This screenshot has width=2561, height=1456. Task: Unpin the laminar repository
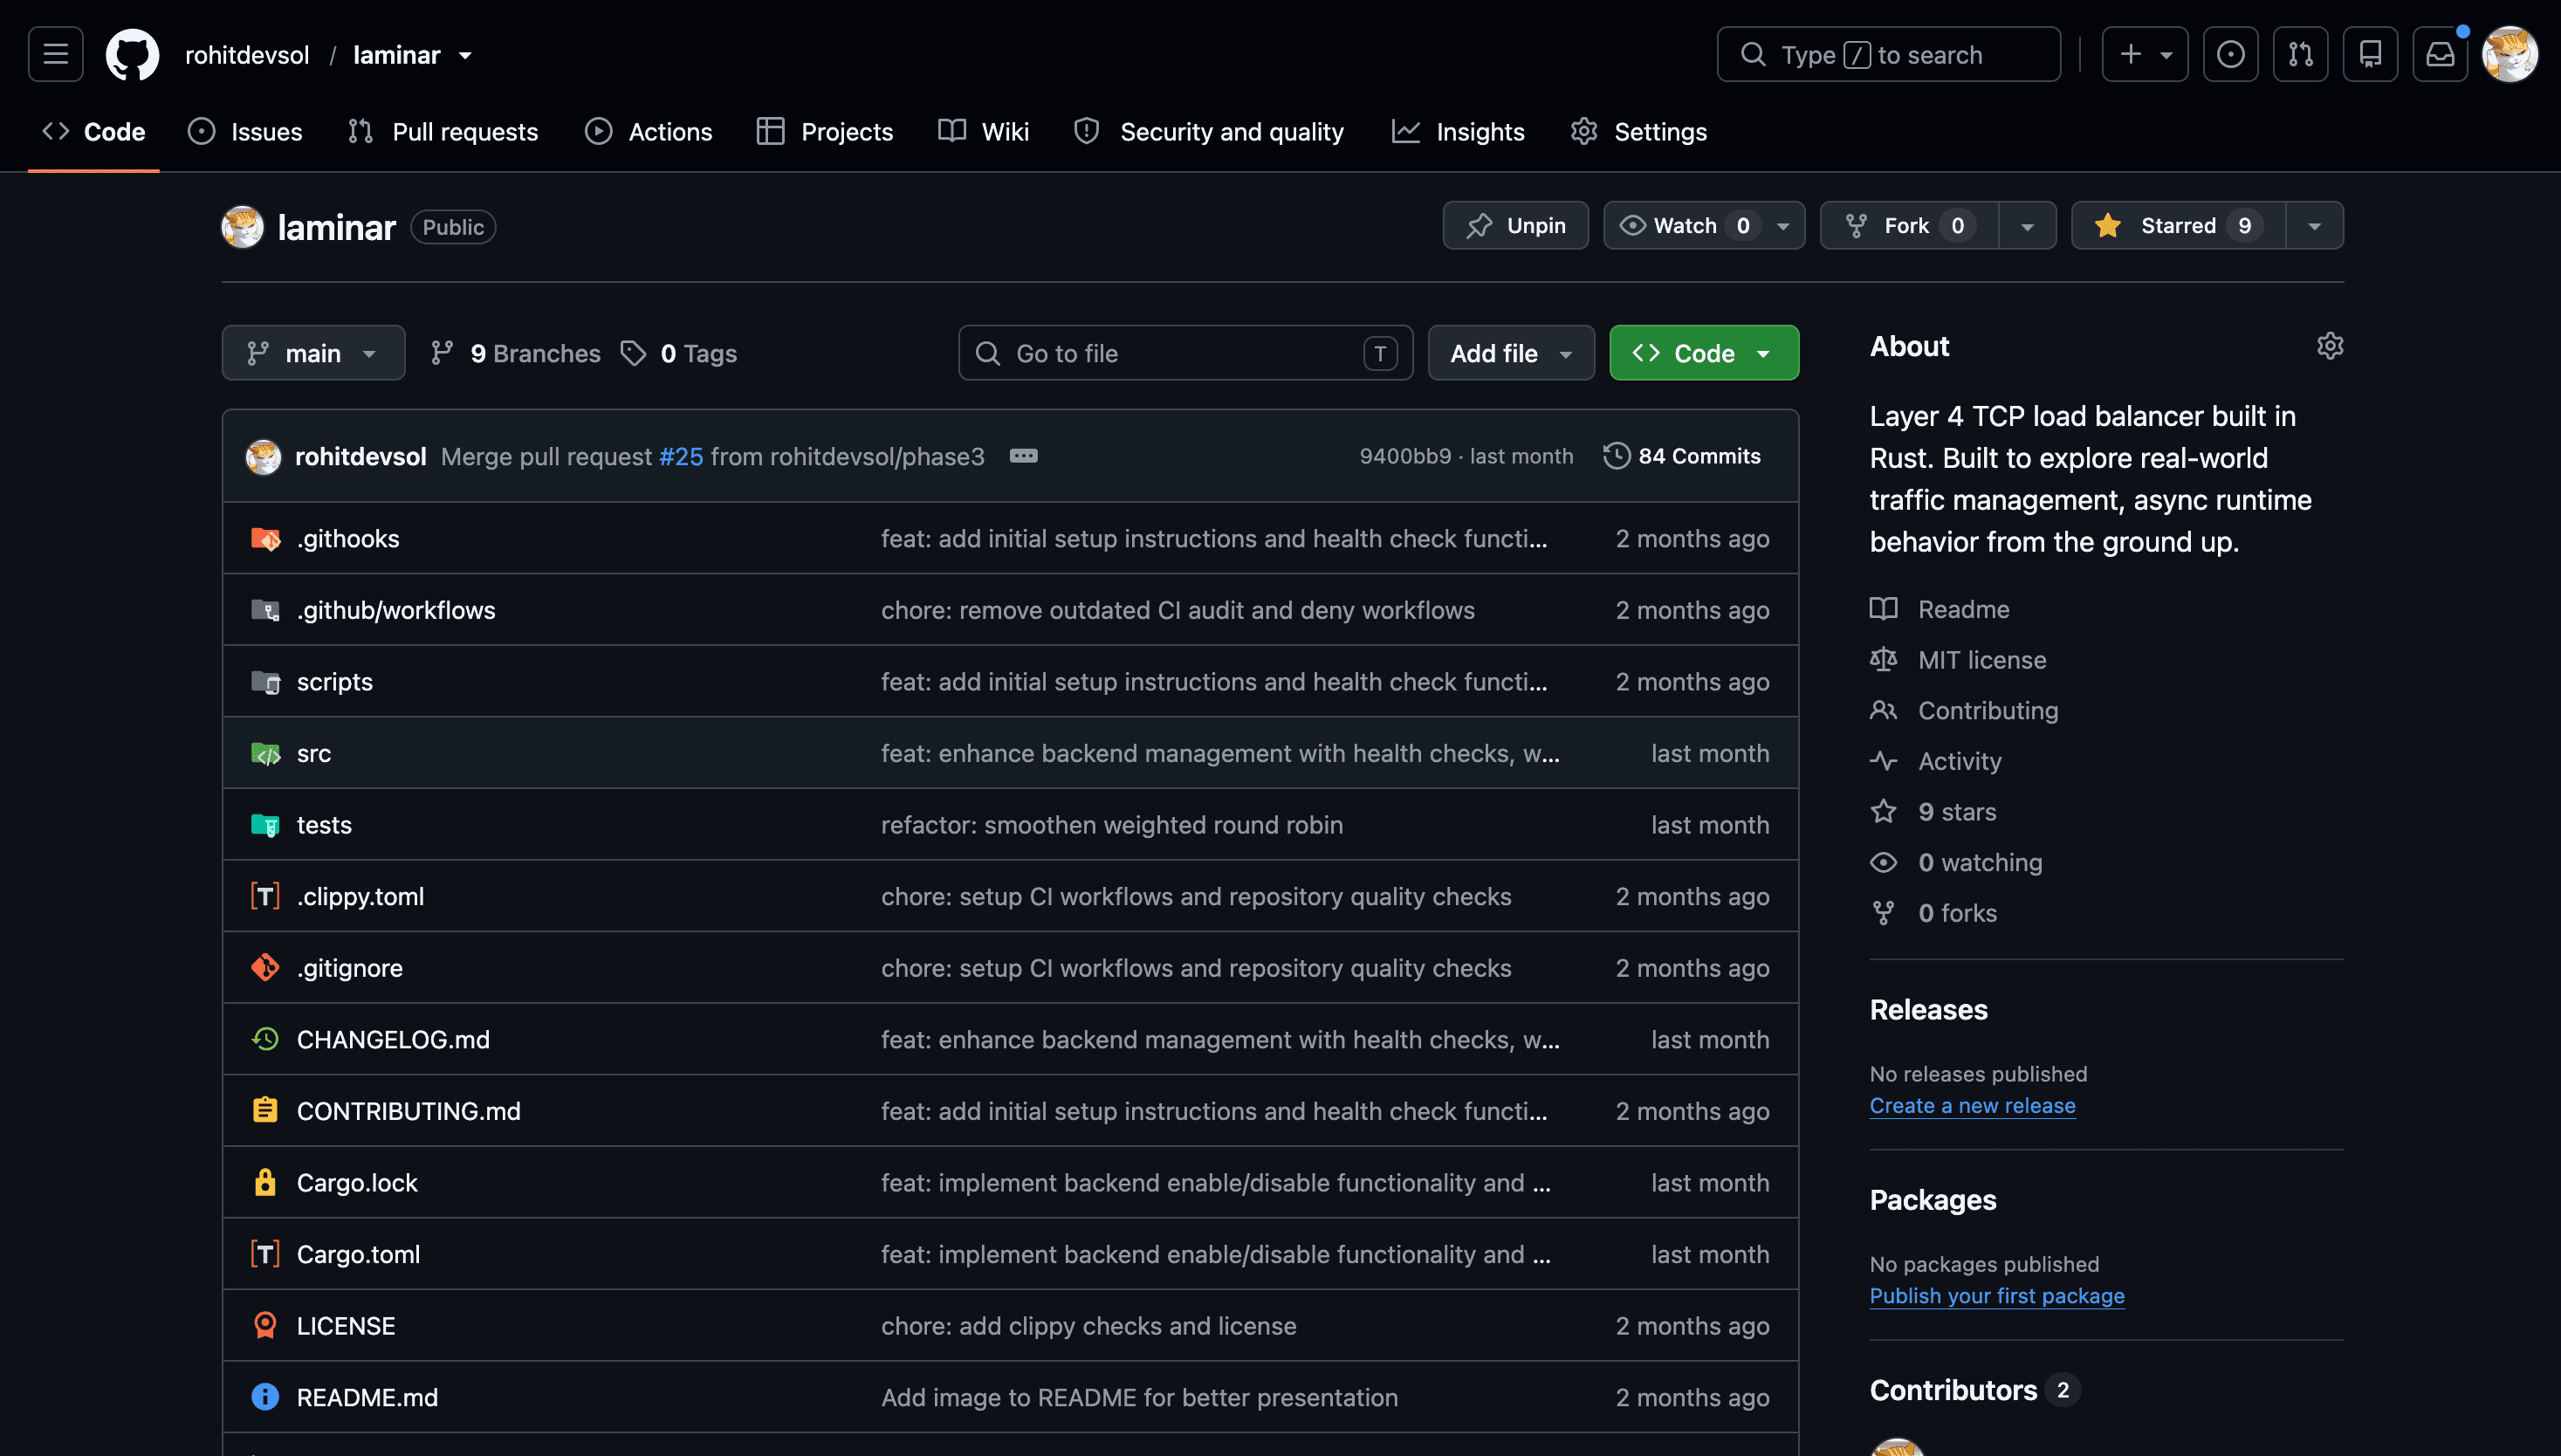pyautogui.click(x=1515, y=226)
